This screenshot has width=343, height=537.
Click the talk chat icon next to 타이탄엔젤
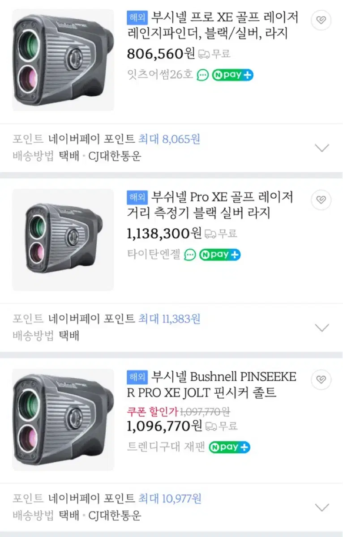click(x=190, y=255)
